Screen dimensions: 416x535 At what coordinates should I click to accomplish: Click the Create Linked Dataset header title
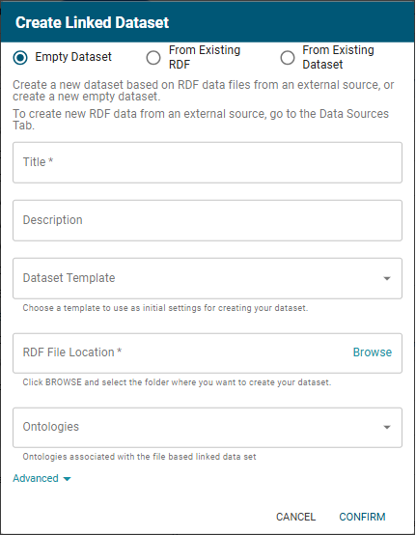point(92,22)
